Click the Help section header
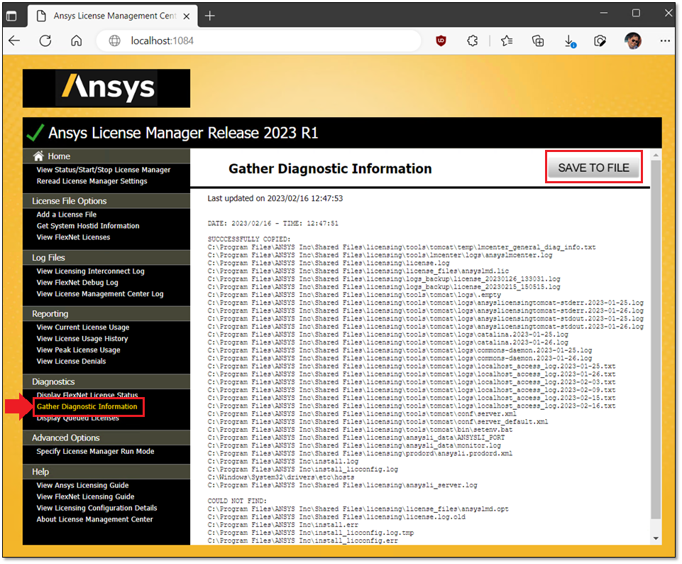This screenshot has width=682, height=564. tap(40, 472)
